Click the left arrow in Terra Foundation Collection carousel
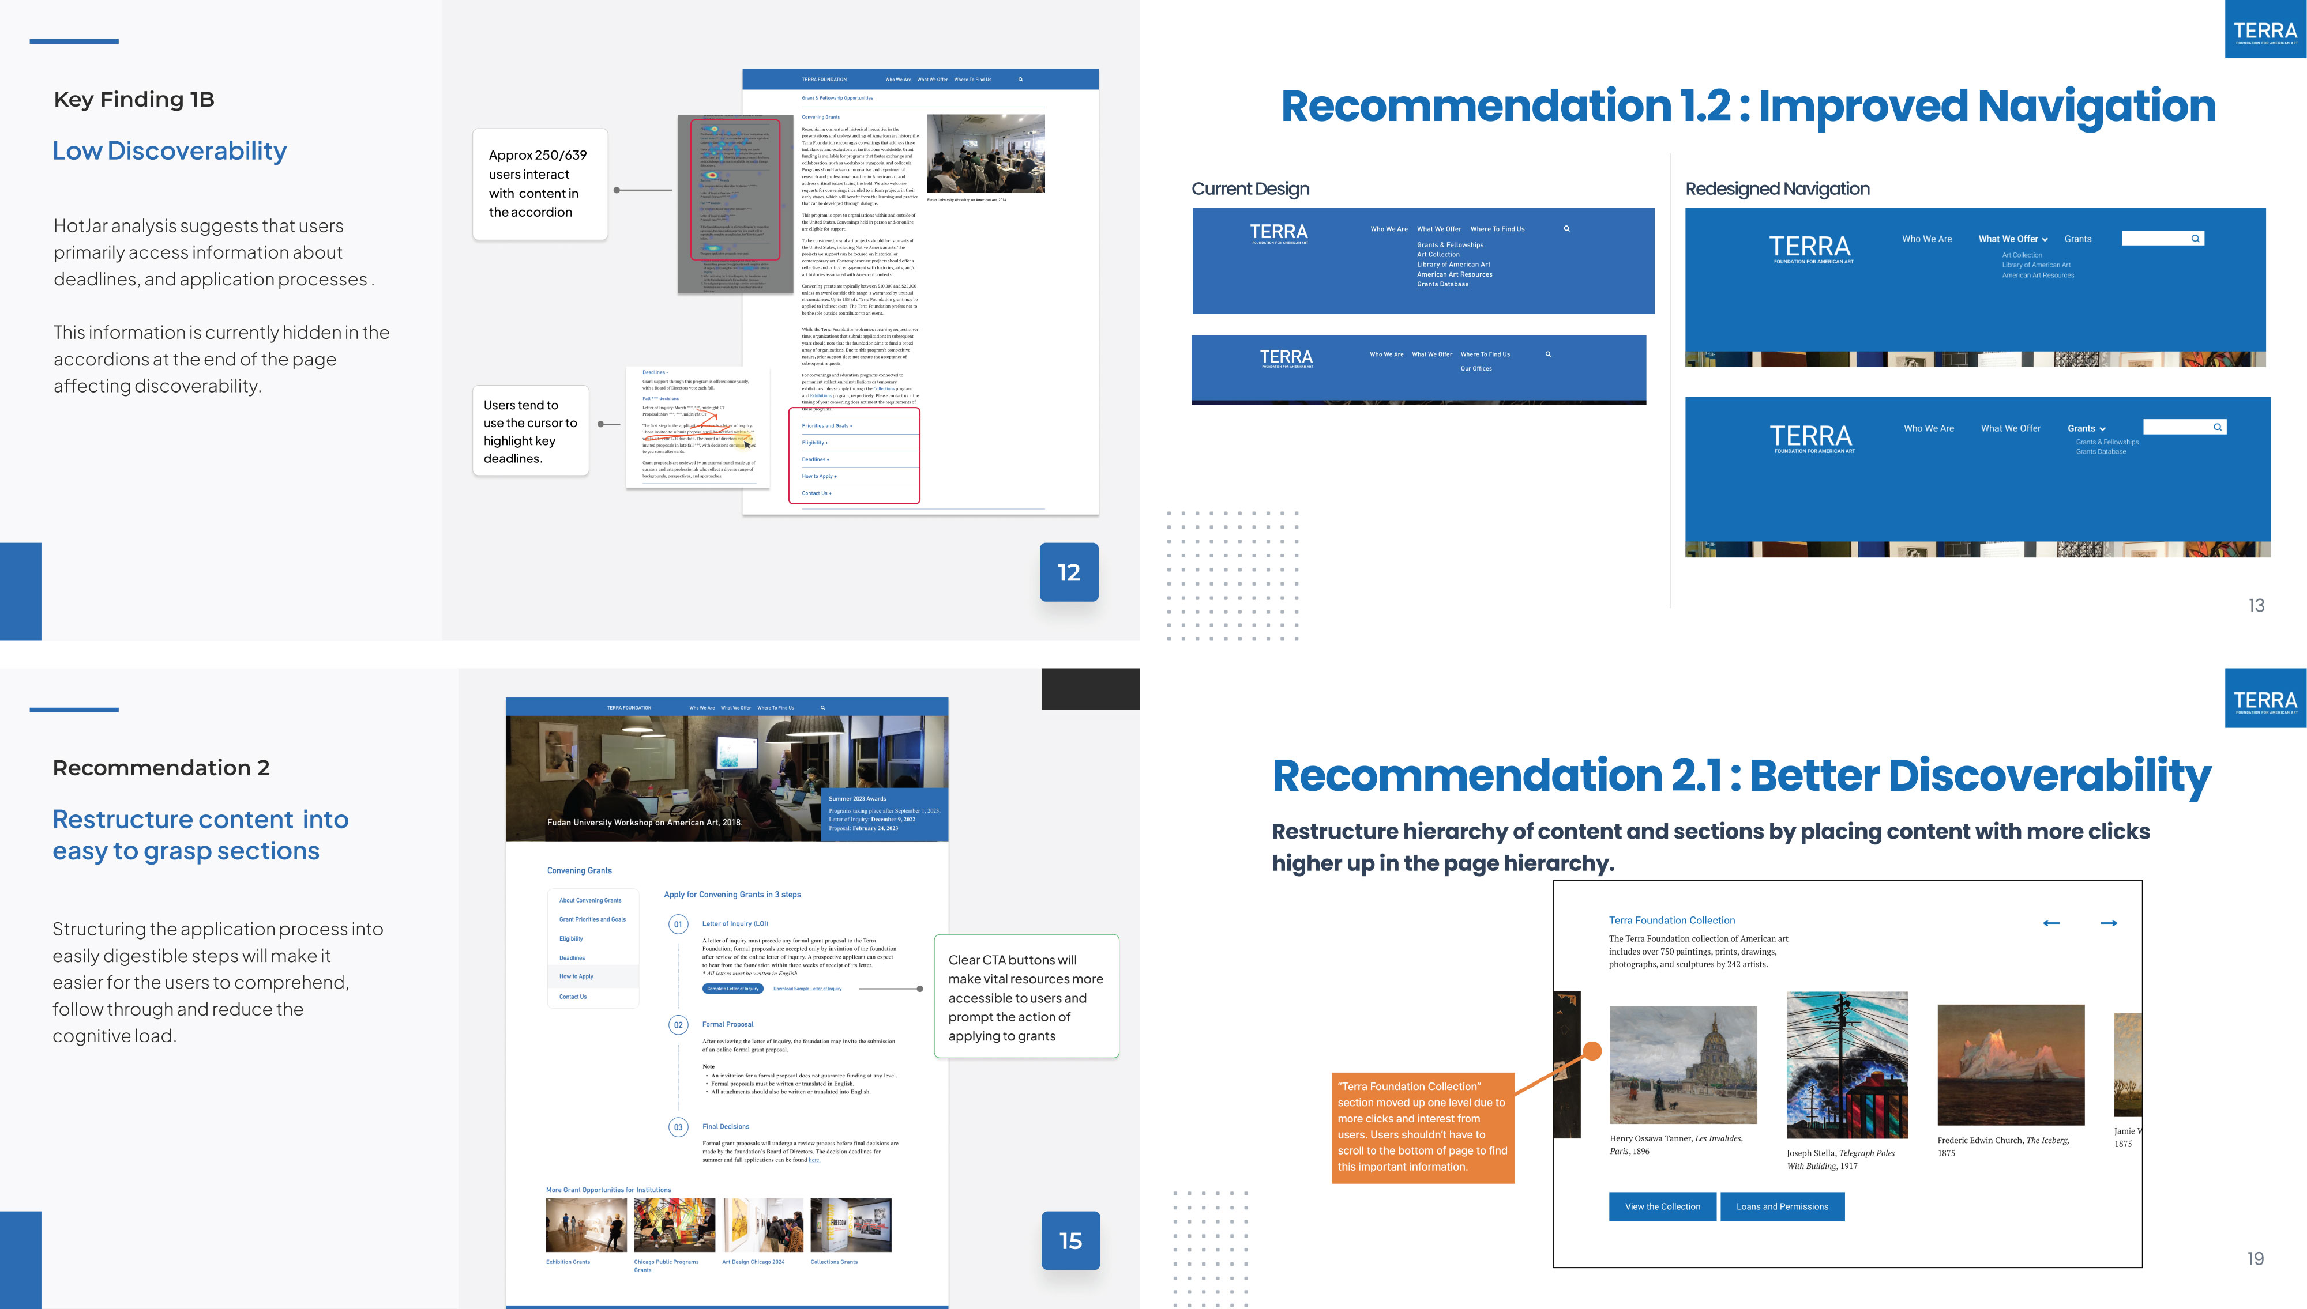Screen dimensions: 2307x1309 pos(2051,923)
